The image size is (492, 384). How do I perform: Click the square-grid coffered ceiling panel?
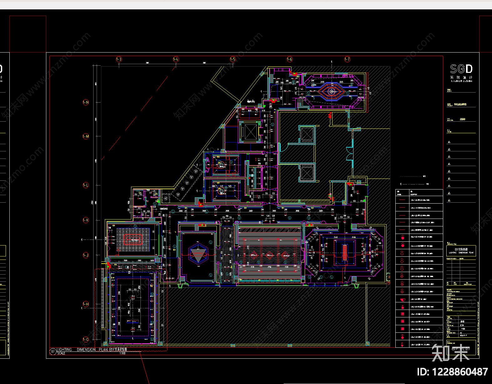click(x=133, y=240)
